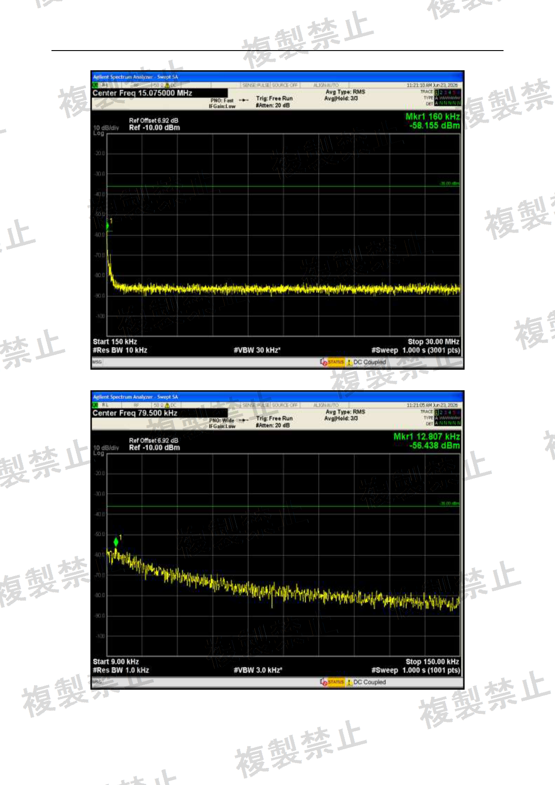The height and width of the screenshot is (785, 555).
Task: Click Avg|Hold: 3/3 in the 11:21:10 AM screen
Action: pos(341,98)
